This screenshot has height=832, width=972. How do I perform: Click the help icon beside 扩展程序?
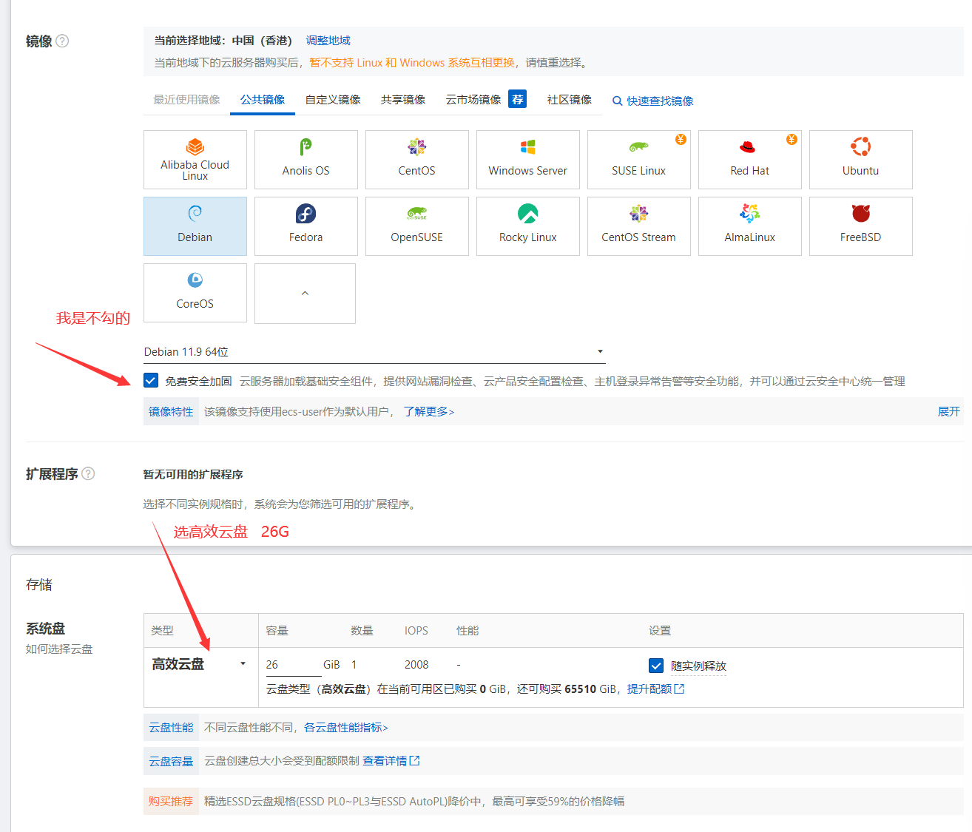tap(88, 473)
